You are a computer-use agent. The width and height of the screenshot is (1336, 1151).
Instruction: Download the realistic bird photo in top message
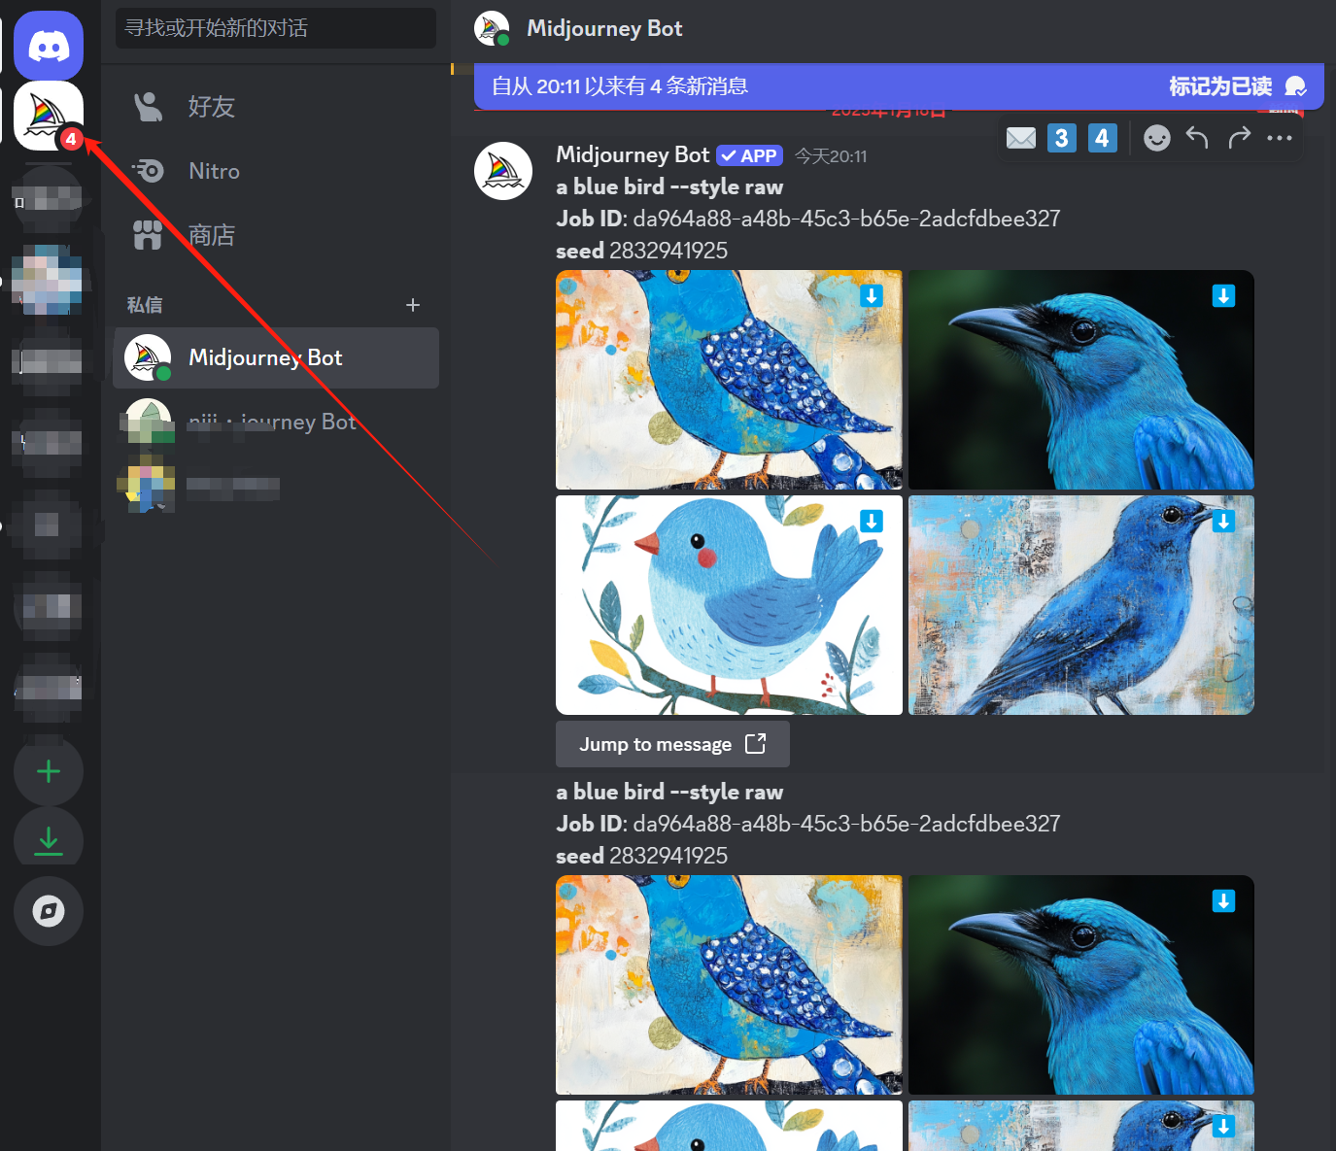pyautogui.click(x=1223, y=296)
